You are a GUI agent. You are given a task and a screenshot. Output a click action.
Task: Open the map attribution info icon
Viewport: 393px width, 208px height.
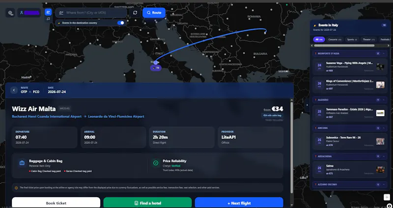(389, 206)
